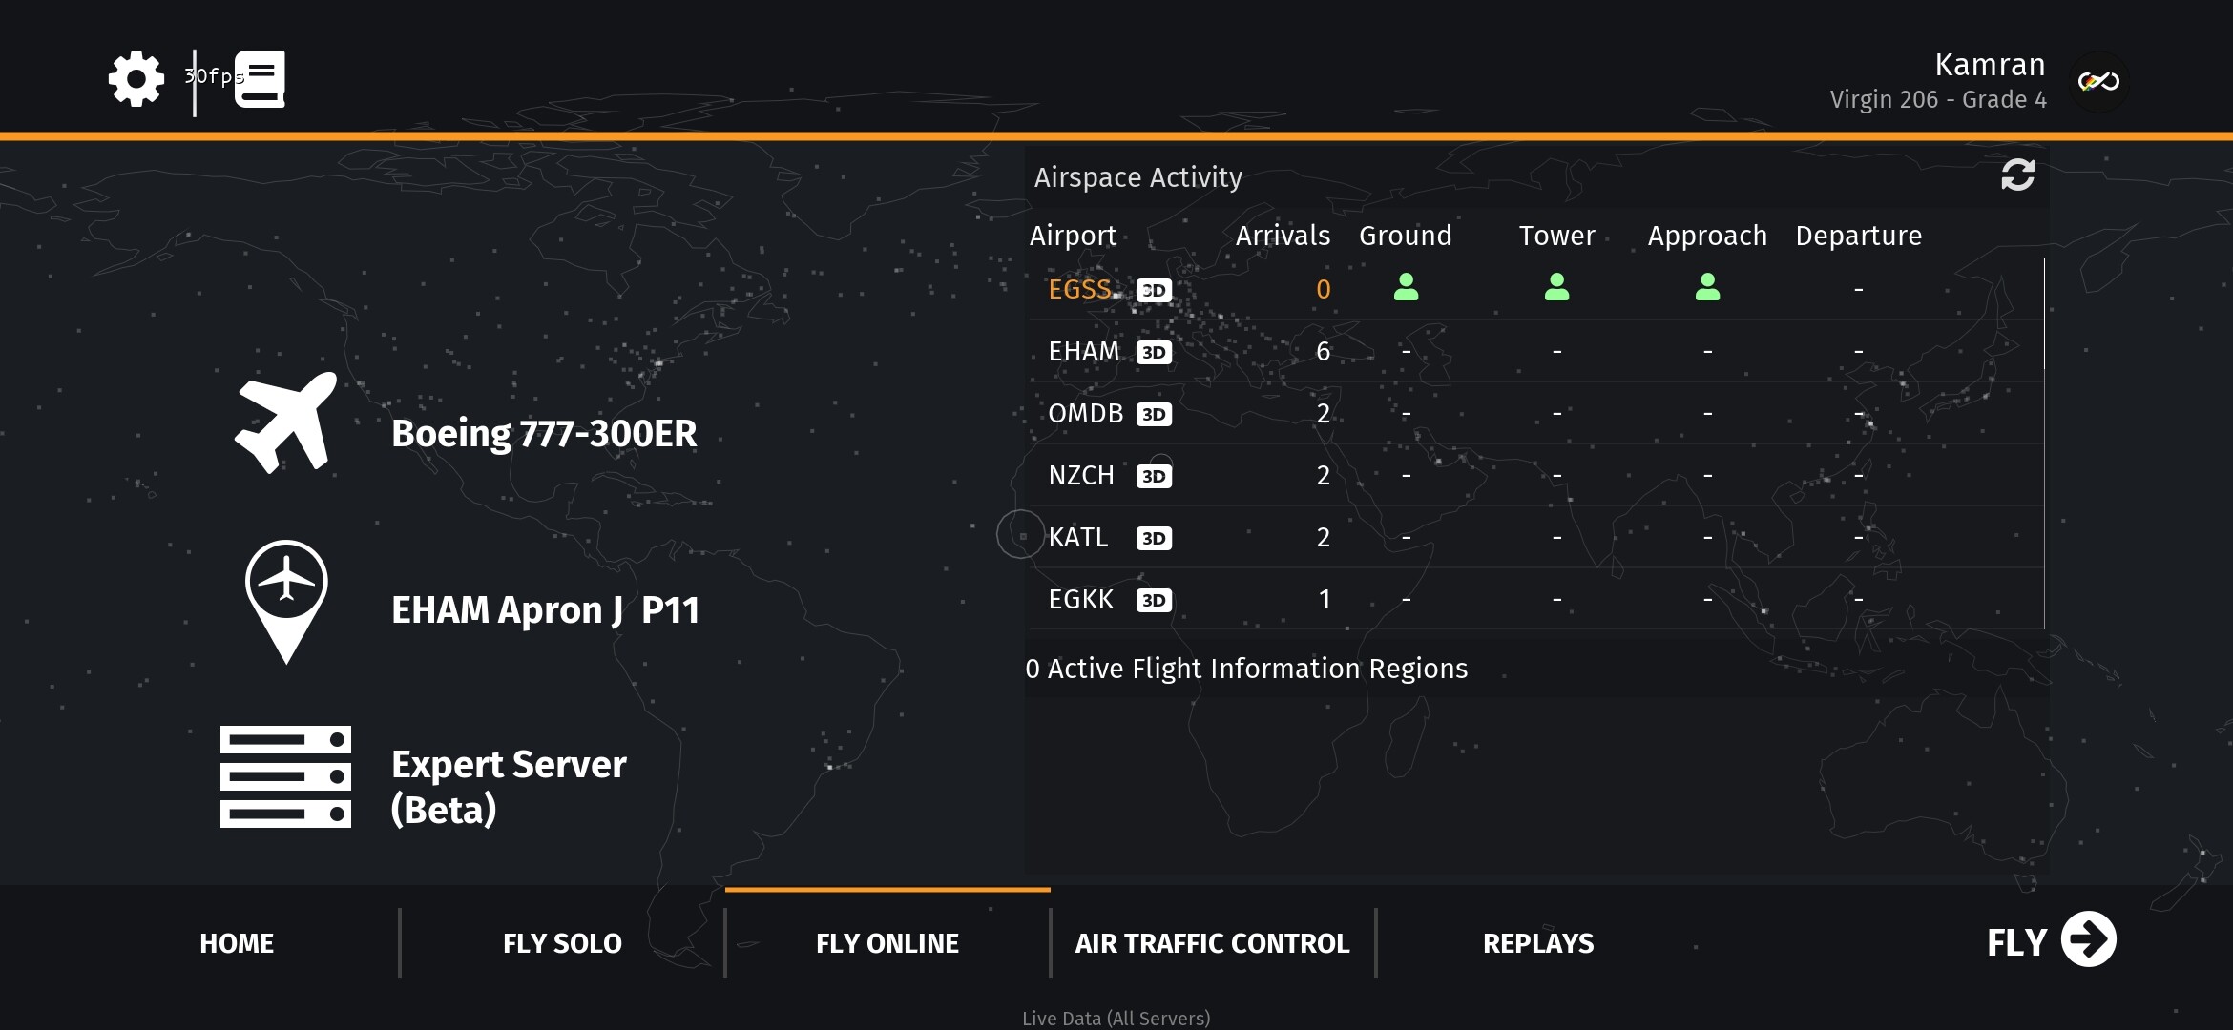Image resolution: width=2233 pixels, height=1030 pixels.
Task: Click the EGSS Approach controller icon
Action: point(1707,287)
